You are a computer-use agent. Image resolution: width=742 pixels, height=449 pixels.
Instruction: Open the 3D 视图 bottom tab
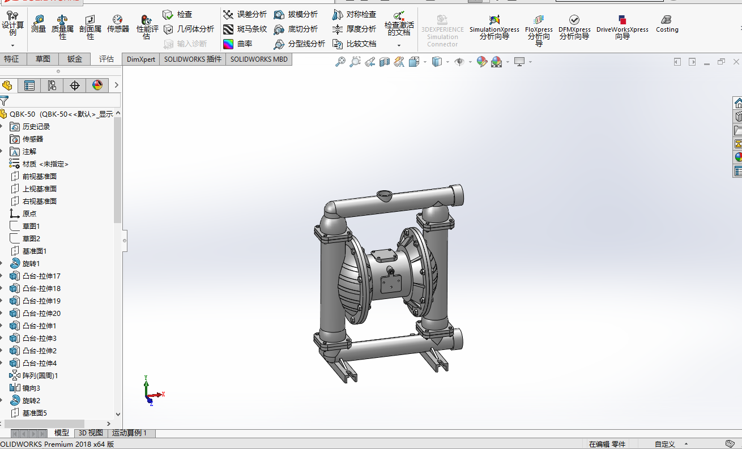[91, 433]
